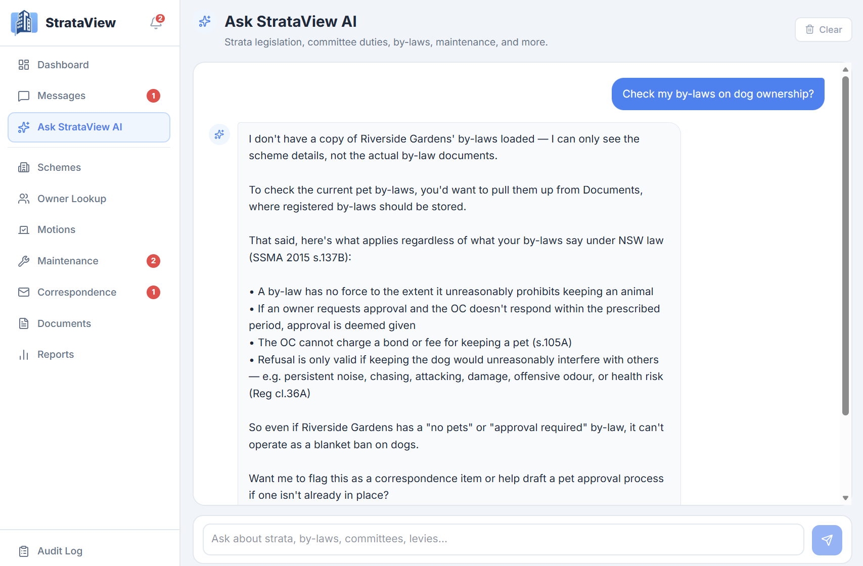The height and width of the screenshot is (566, 863).
Task: Click the StrataView brand name
Action: click(80, 23)
